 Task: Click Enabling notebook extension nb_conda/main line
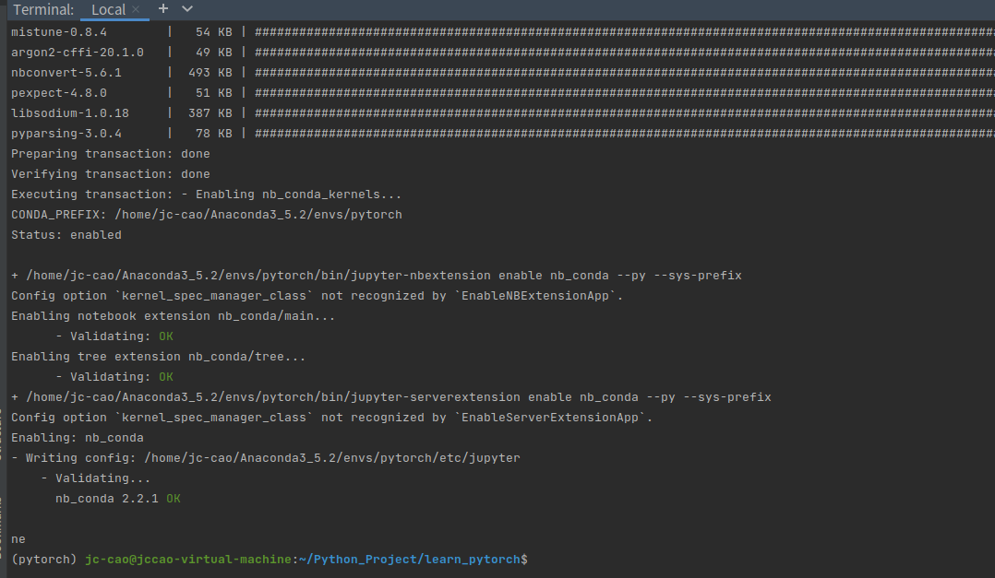pyautogui.click(x=173, y=315)
